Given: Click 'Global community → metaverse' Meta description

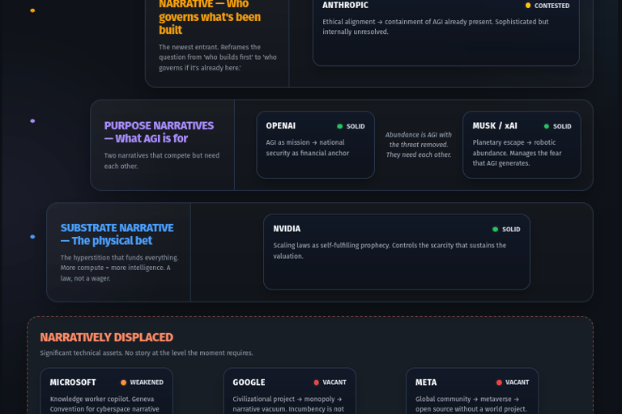Looking at the screenshot, I should [471, 404].
